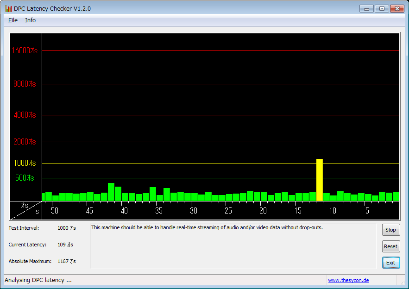Click the Absolute Maximum label
This screenshot has width=409, height=289.
pos(30,261)
